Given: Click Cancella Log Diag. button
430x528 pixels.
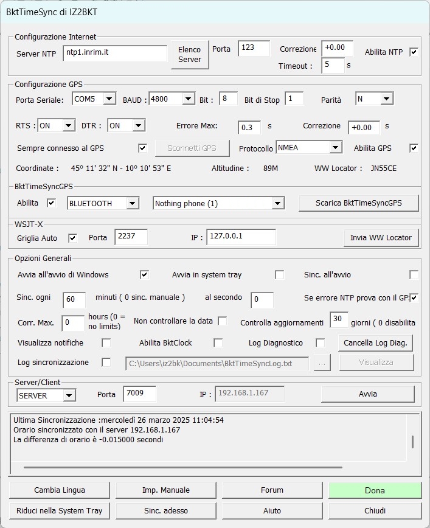Looking at the screenshot, I should 375,343.
